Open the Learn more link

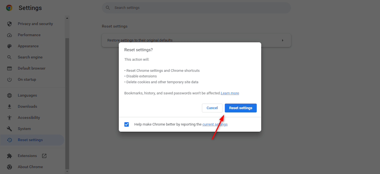pyautogui.click(x=230, y=93)
